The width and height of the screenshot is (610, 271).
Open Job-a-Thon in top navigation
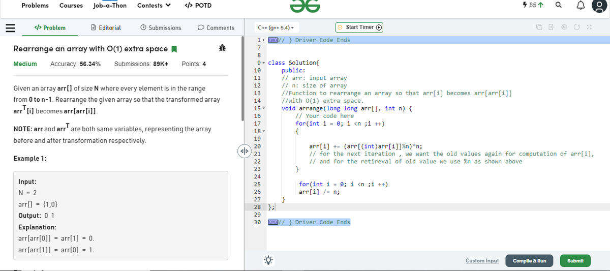(x=110, y=6)
